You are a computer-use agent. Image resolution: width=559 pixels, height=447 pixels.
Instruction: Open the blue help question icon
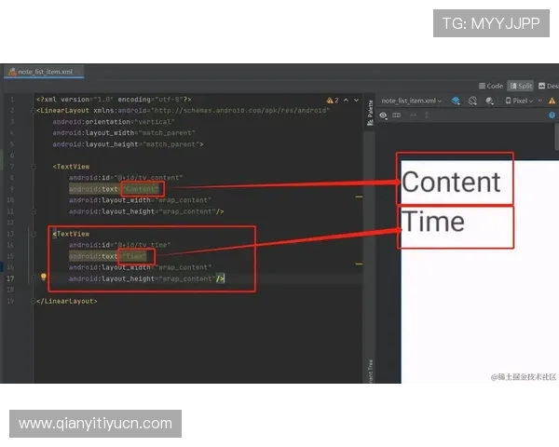click(x=552, y=115)
